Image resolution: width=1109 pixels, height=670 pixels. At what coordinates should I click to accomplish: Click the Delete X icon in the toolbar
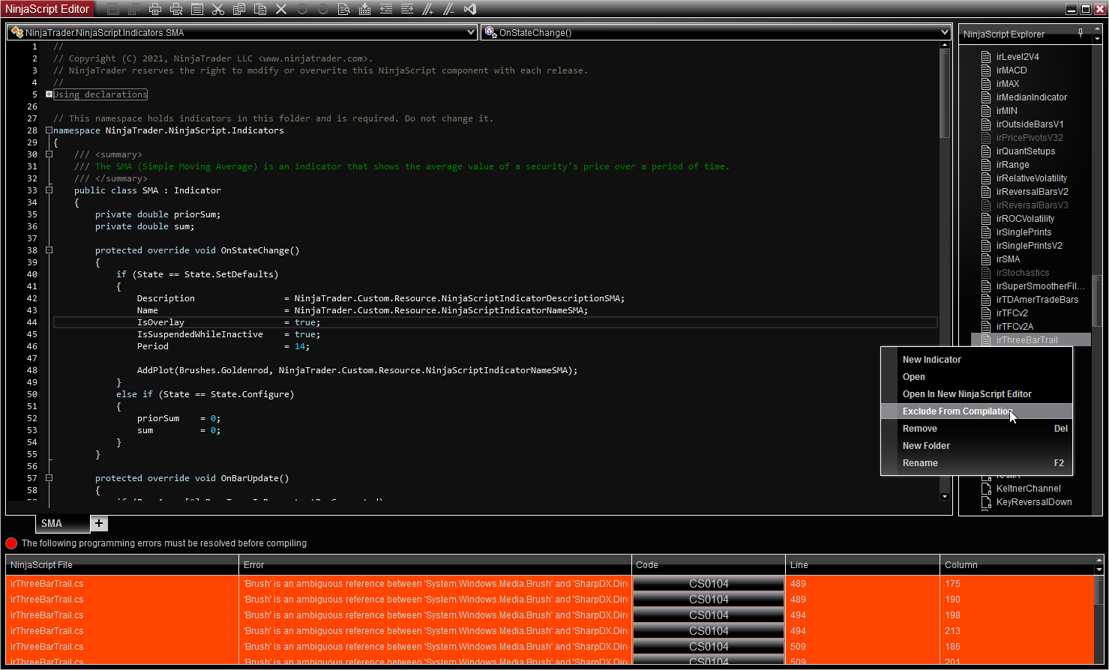pos(281,9)
